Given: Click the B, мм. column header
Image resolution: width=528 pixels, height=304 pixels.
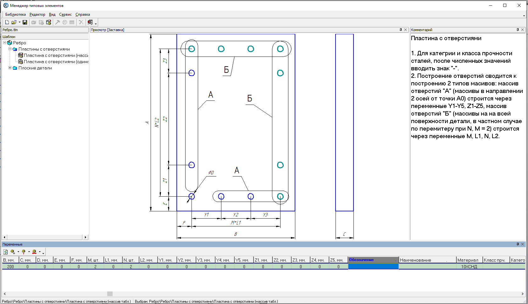Looking at the screenshot, I should [x=10, y=260].
